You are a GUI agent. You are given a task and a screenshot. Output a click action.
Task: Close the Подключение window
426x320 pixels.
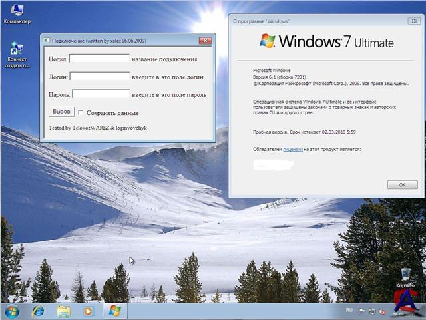[204, 40]
